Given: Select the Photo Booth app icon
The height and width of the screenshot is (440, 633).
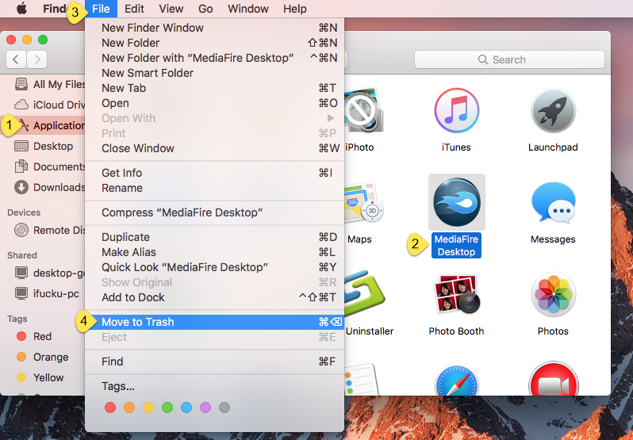Looking at the screenshot, I should [x=457, y=294].
